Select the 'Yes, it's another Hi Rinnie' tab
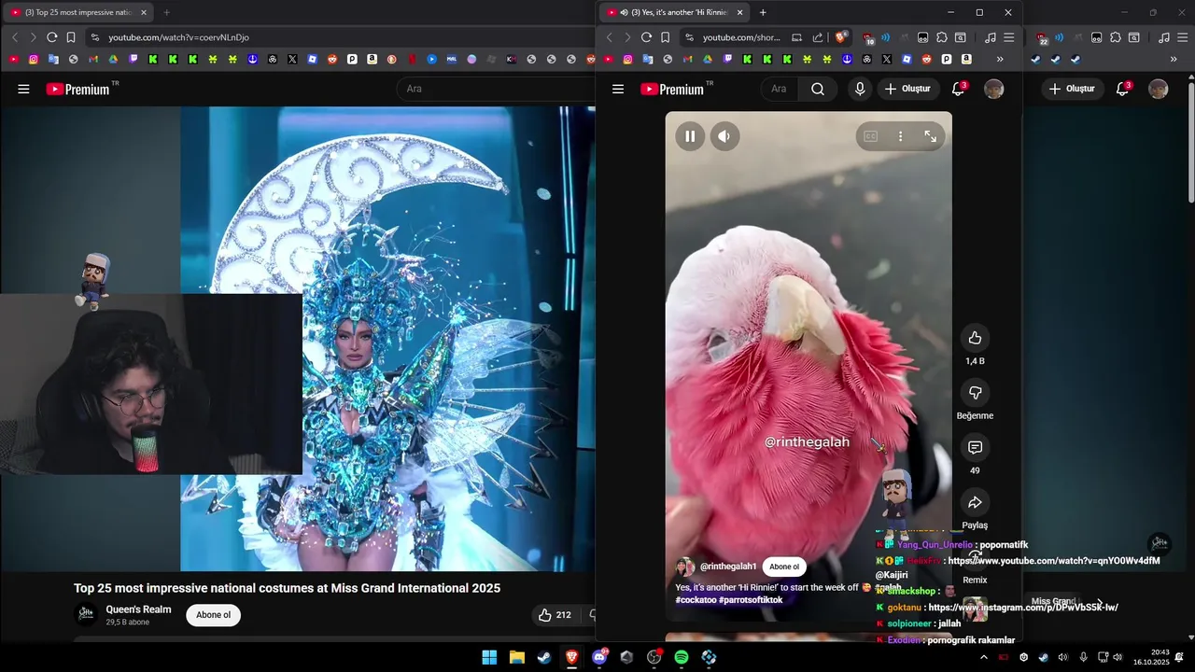Image resolution: width=1195 pixels, height=672 pixels. pyautogui.click(x=672, y=12)
